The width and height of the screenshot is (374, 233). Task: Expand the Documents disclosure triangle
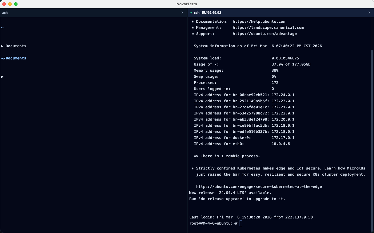(x=2, y=46)
